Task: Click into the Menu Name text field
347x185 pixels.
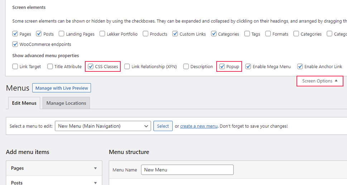Action: pyautogui.click(x=187, y=170)
